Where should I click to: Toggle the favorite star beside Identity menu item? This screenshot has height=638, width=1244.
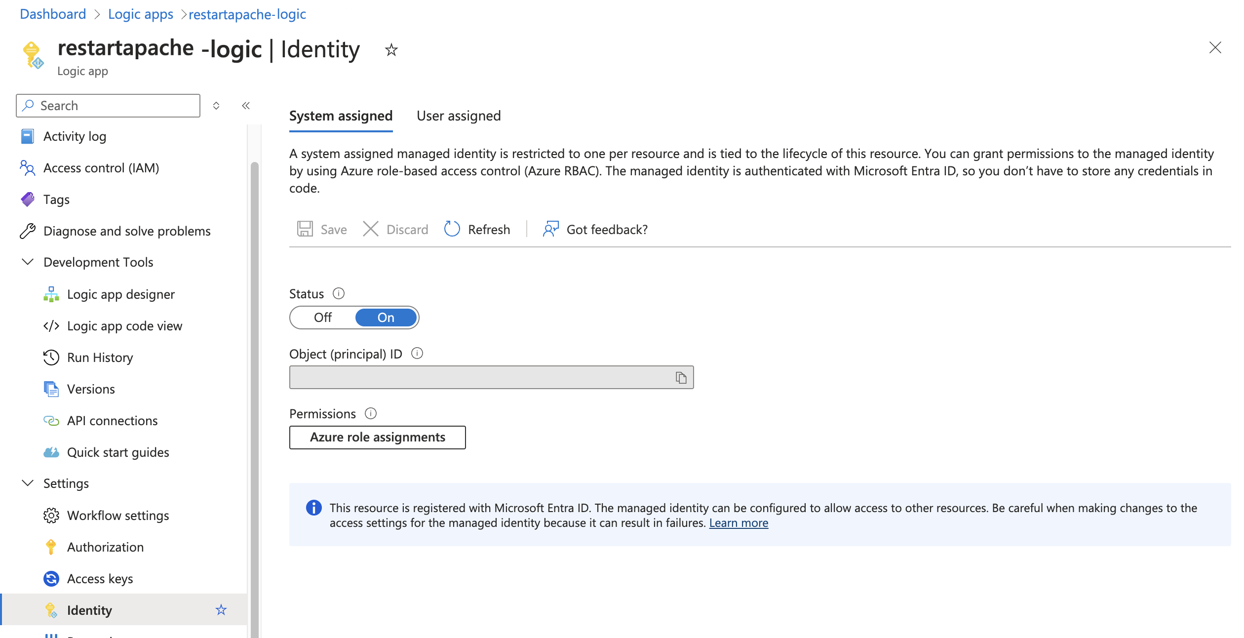[221, 610]
